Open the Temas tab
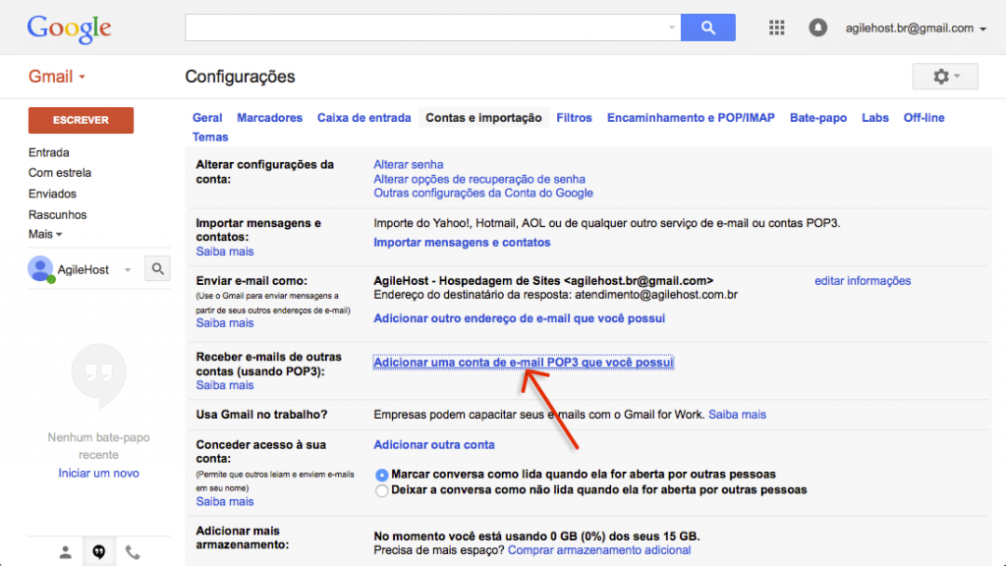Screen dimensions: 1006x566 pyautogui.click(x=210, y=137)
